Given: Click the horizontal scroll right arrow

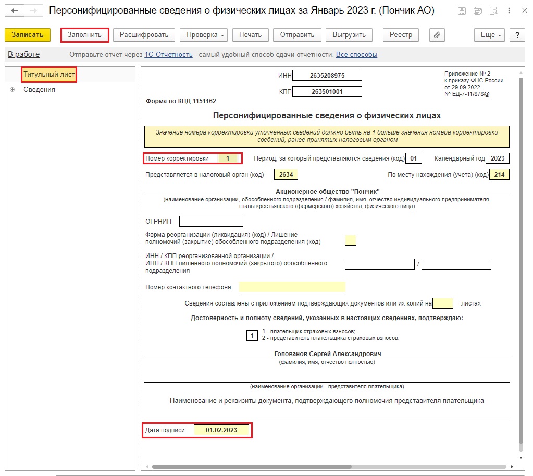Looking at the screenshot, I should (x=512, y=467).
